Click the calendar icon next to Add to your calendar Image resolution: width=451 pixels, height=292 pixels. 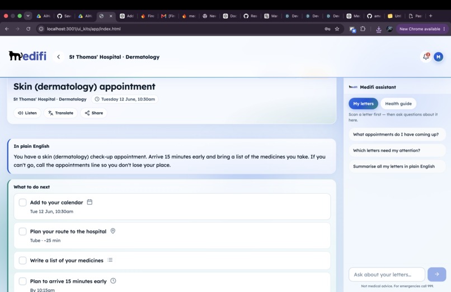pos(90,202)
